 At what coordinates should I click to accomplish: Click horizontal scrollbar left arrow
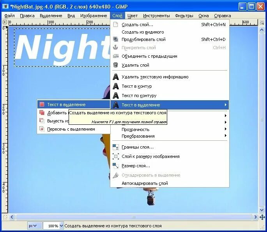pos(12,217)
